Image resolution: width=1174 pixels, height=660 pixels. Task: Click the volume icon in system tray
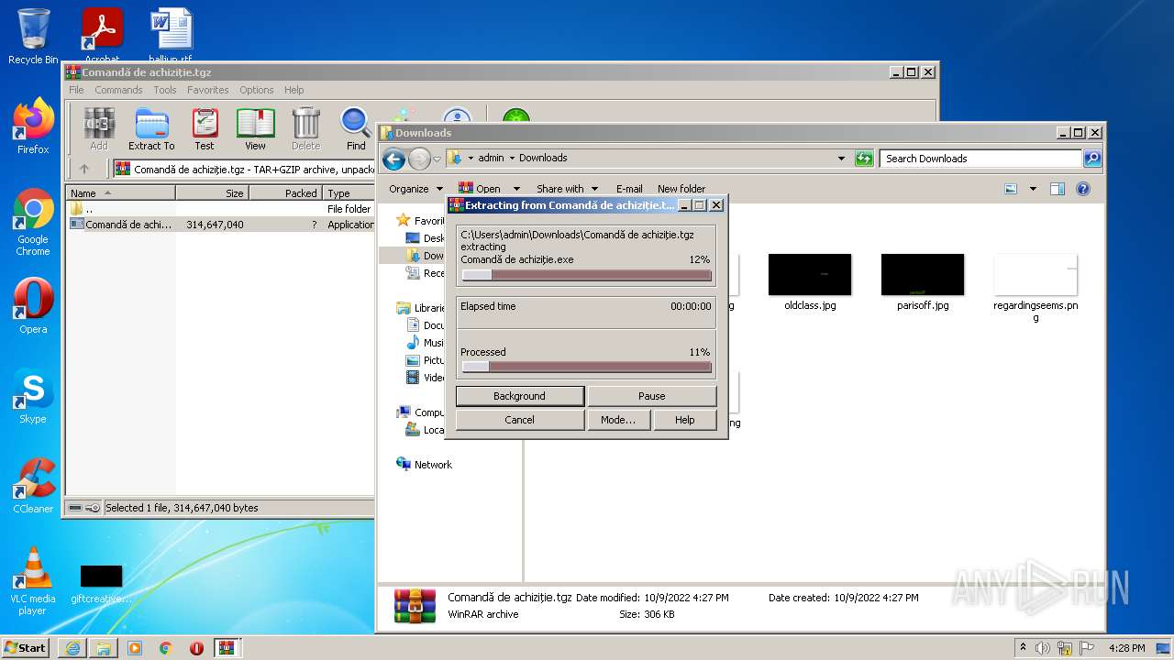point(1042,648)
